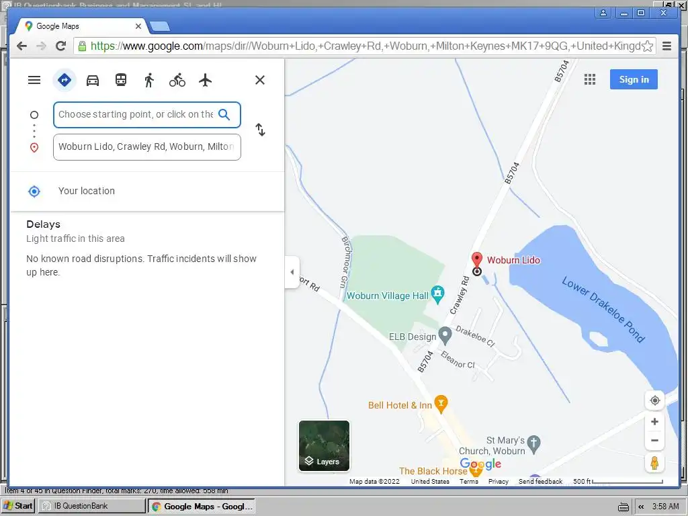This screenshot has width=688, height=516.
Task: Click the Google logo on the map
Action: 480,464
